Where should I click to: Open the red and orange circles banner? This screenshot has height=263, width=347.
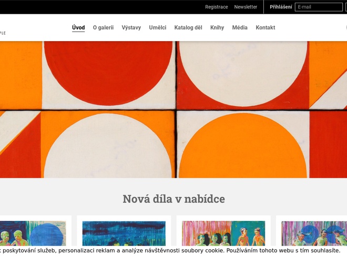pos(173,109)
